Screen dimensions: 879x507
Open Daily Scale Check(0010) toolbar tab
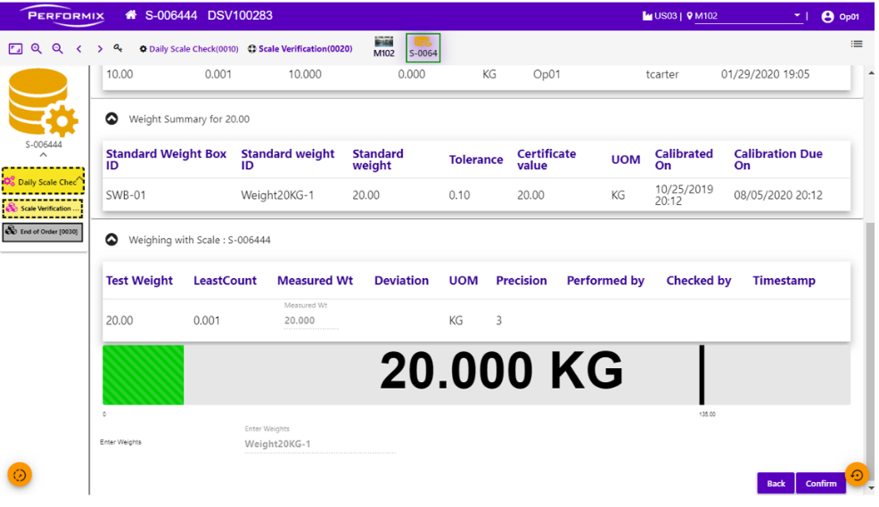[189, 49]
